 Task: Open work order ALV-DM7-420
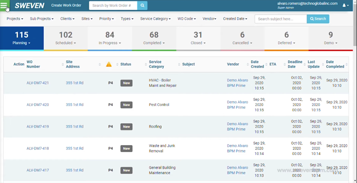[x=38, y=105]
